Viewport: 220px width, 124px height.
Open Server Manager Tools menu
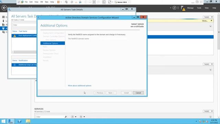pos(199,8)
